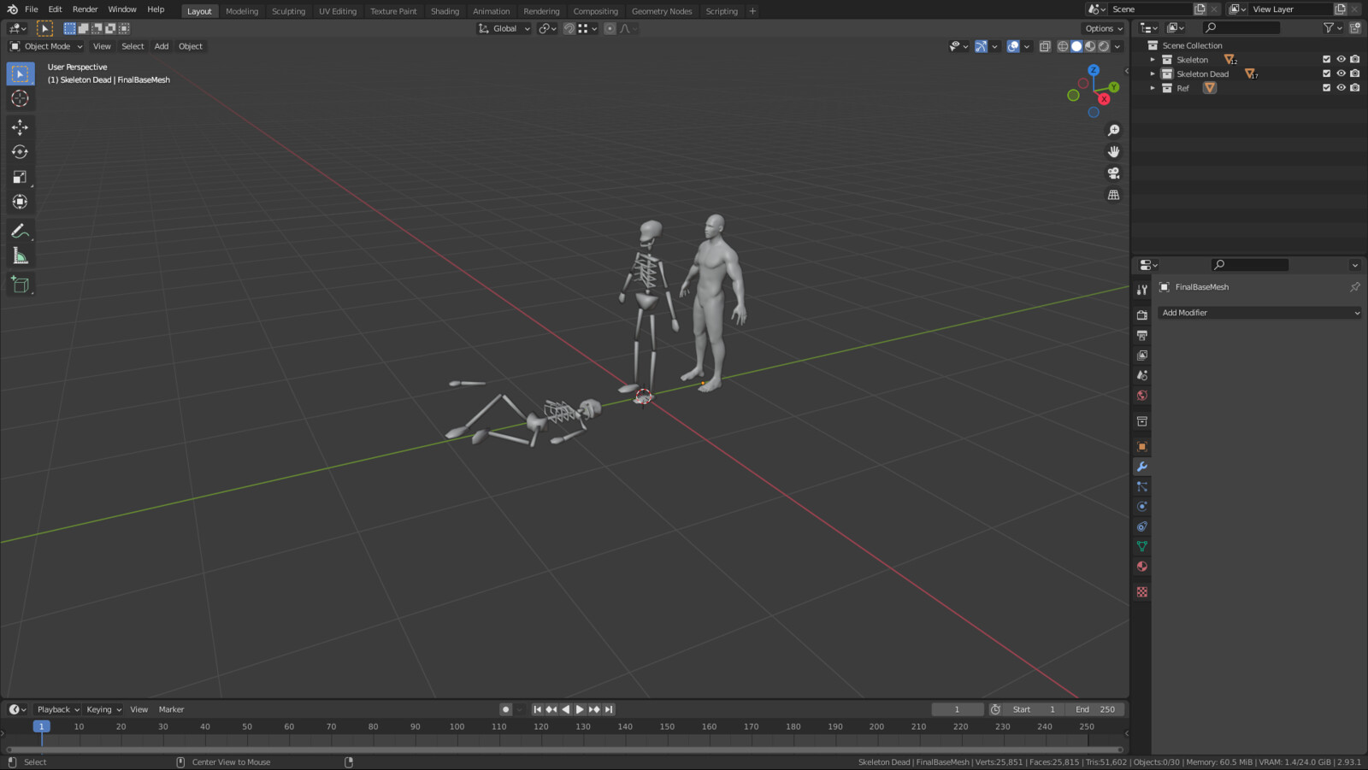1368x770 pixels.
Task: Open the Render menu
Action: coord(85,9)
